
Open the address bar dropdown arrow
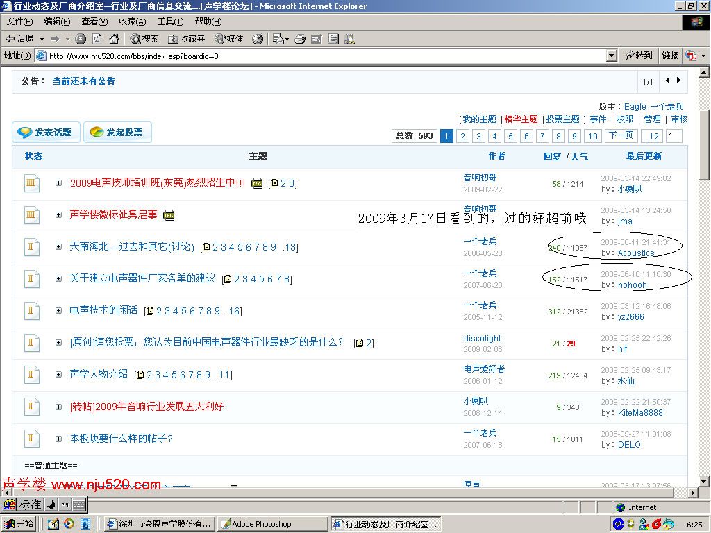tap(611, 56)
